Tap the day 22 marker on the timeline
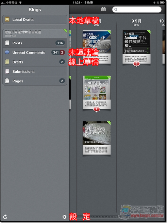167x223 pixels. pos(100,217)
